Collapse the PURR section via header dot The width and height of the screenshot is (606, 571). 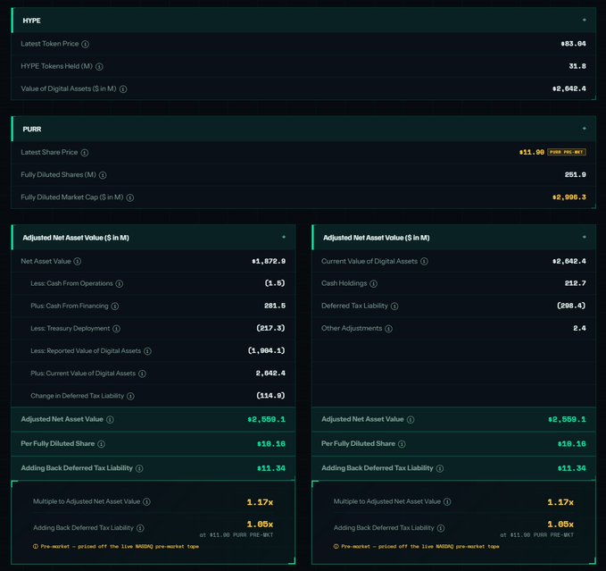(x=585, y=128)
